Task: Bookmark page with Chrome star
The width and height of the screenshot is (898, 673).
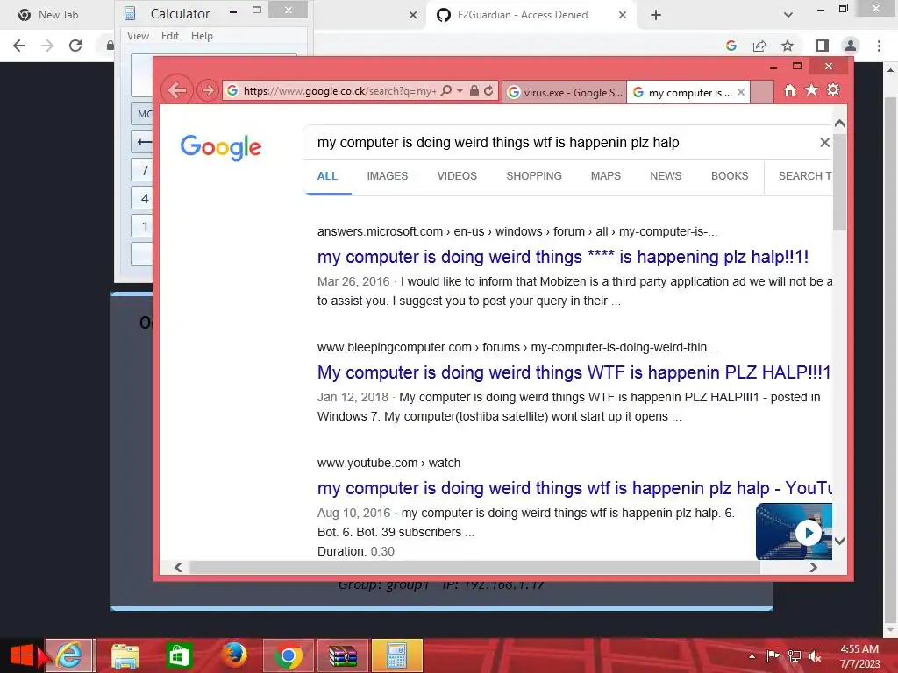Action: (x=788, y=46)
